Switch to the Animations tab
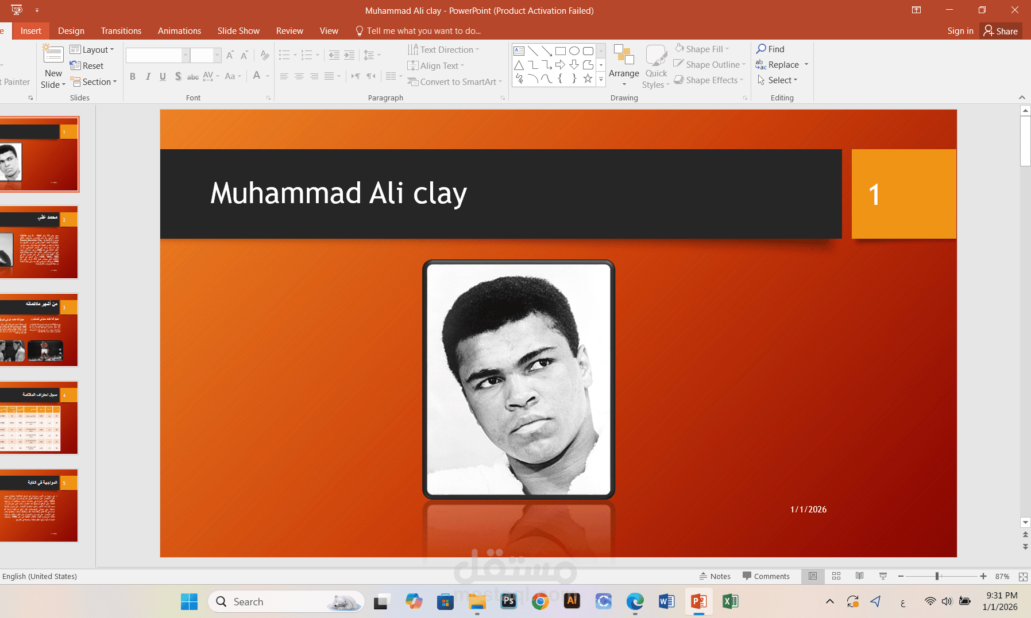Screen dimensions: 1031x618 tap(179, 30)
